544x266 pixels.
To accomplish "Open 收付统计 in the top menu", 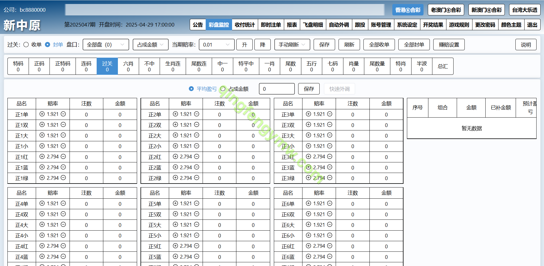I will click(245, 25).
